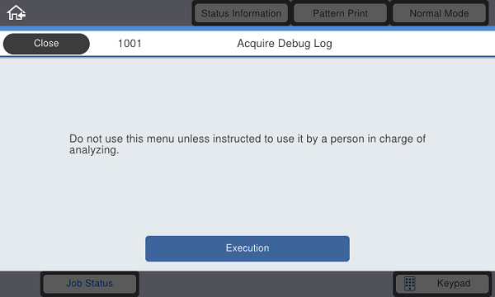Click "Do not use this menu" text
Image resolution: width=495 pixels, height=297 pixels.
click(121, 139)
